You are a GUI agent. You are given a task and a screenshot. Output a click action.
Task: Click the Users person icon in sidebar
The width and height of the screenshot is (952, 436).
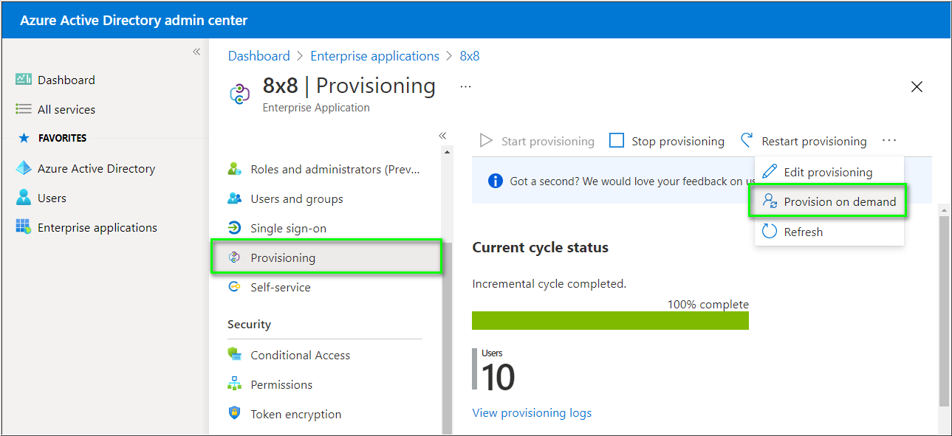pyautogui.click(x=24, y=198)
